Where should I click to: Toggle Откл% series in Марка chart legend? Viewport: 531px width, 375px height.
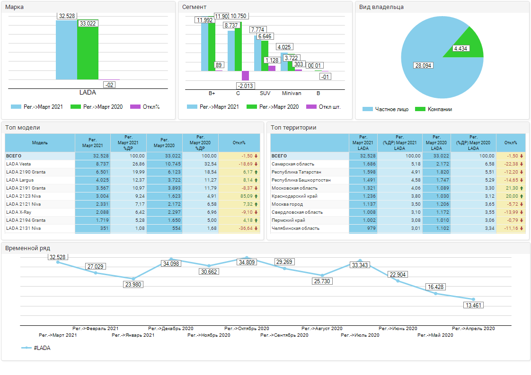coord(145,107)
